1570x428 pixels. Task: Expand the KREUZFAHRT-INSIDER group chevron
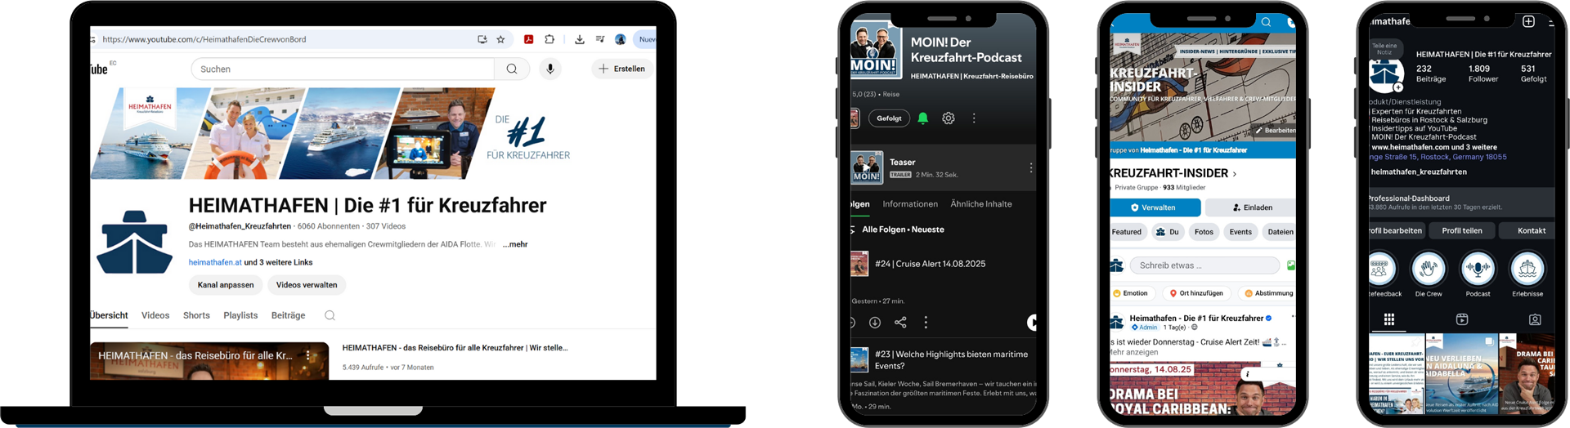[x=1235, y=174]
